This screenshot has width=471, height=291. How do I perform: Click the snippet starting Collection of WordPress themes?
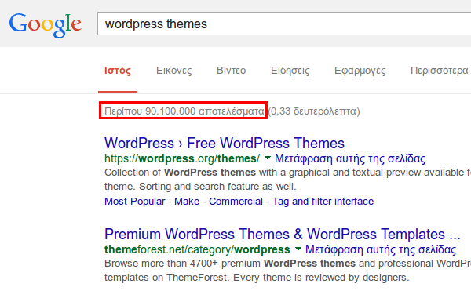click(287, 180)
